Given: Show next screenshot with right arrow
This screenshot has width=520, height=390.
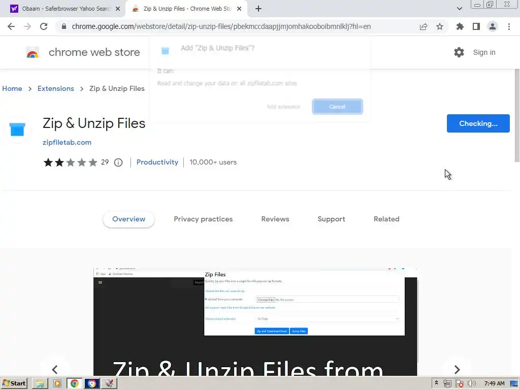Looking at the screenshot, I should pos(457,369).
